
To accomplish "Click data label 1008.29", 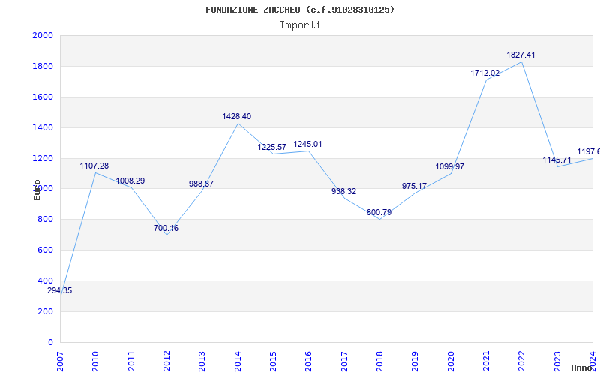I will (130, 181).
